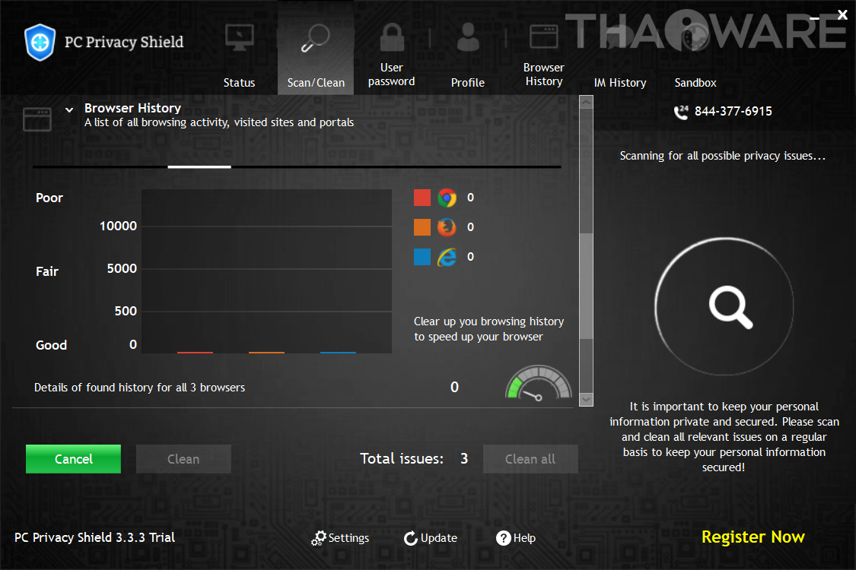Minimize the PC Privacy Shield window
The height and width of the screenshot is (570, 856).
(x=814, y=18)
